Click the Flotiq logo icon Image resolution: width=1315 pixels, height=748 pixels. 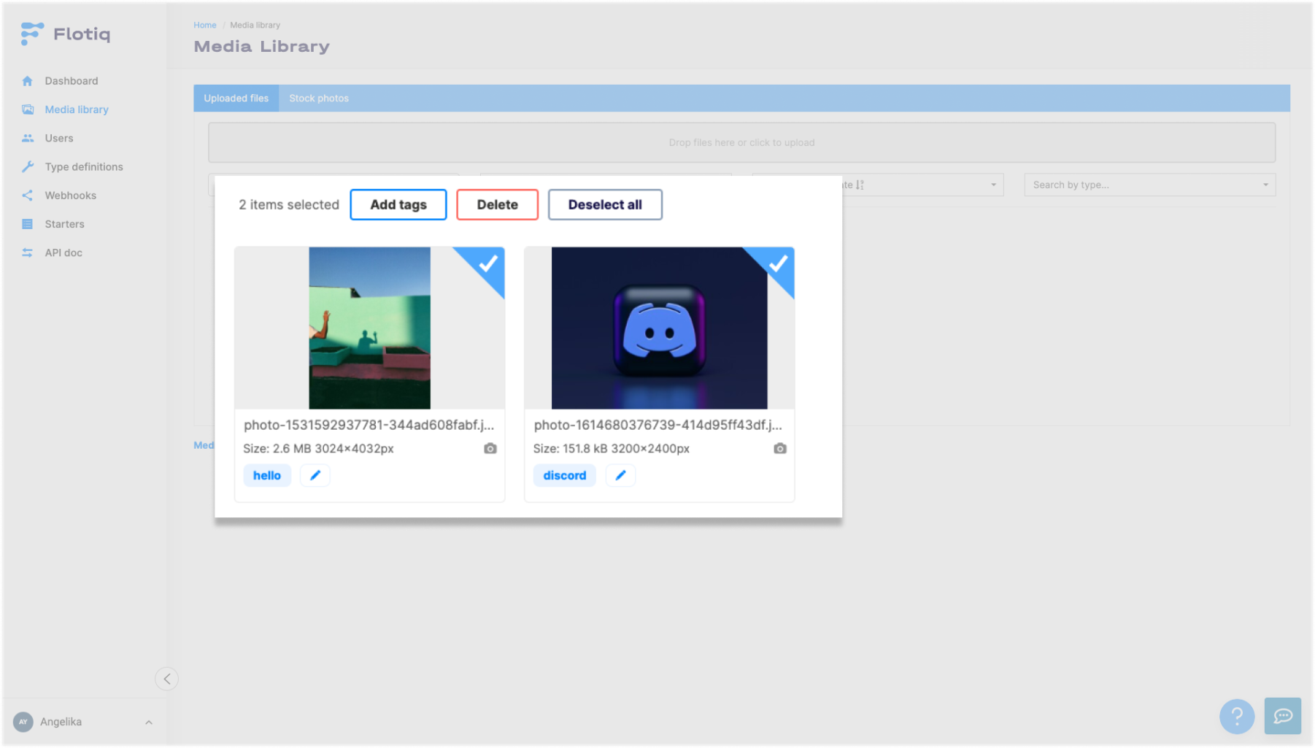[32, 34]
